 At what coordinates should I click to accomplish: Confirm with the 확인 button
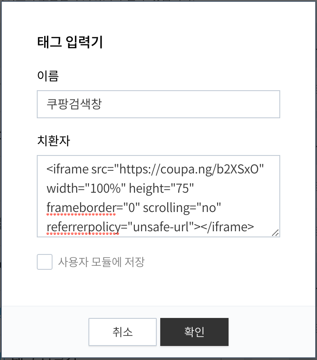194,332
